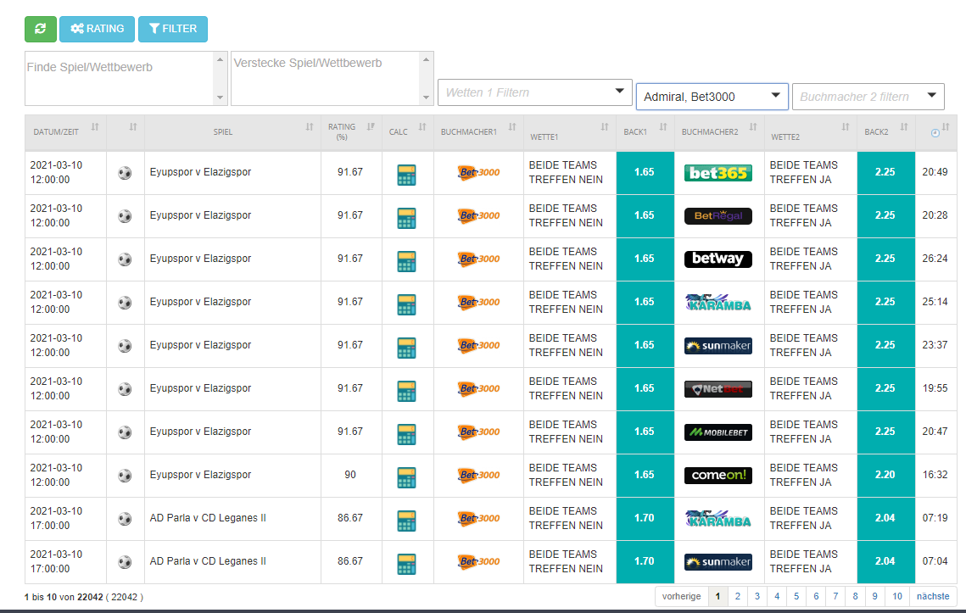Viewport: 966px width, 613px height.
Task: Click soccer ball icon in comeon! row
Action: click(125, 476)
